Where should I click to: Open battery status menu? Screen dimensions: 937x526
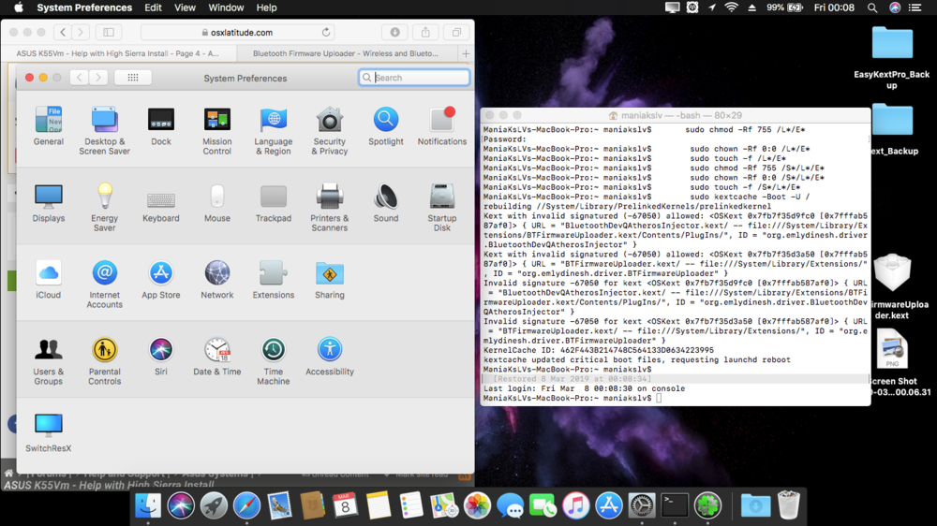click(785, 7)
